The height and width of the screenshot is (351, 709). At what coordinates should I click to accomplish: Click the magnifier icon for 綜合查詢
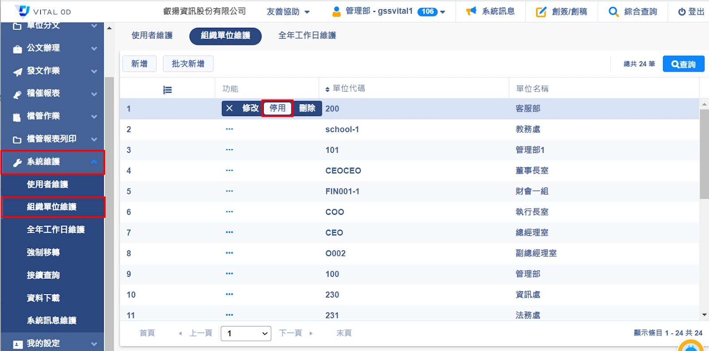[x=613, y=12]
